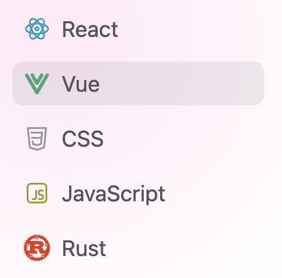Screen dimensions: 282x278
Task: Click the "JavaScript" text label
Action: pos(114,194)
